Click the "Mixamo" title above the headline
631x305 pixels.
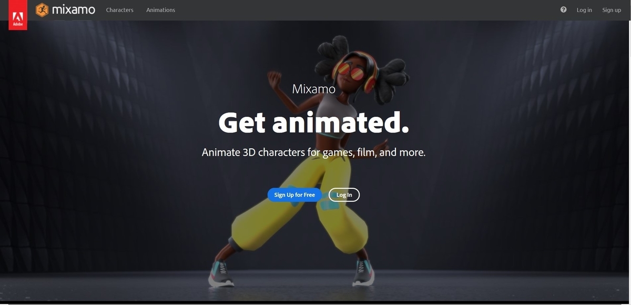coord(314,89)
